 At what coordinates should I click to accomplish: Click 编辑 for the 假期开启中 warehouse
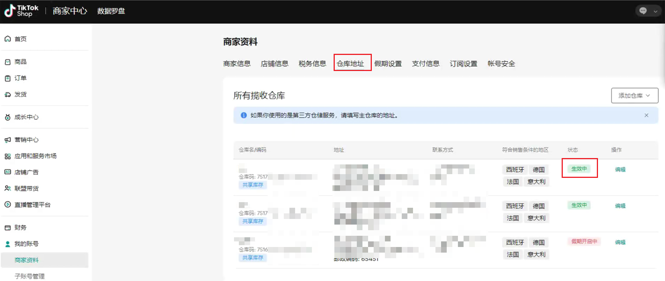[620, 242]
